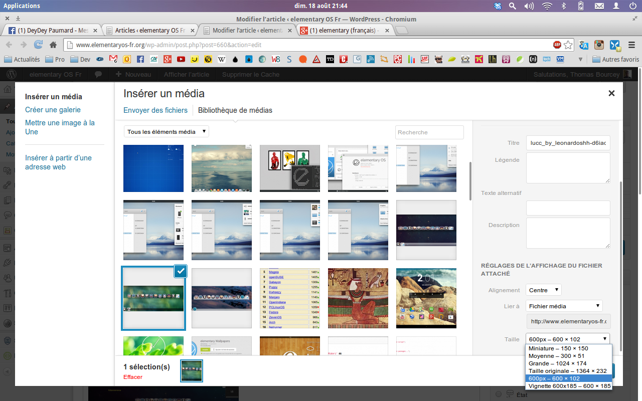The image size is (642, 401).
Task: Deselect the checked dock screenshot thumbnail
Action: (181, 271)
